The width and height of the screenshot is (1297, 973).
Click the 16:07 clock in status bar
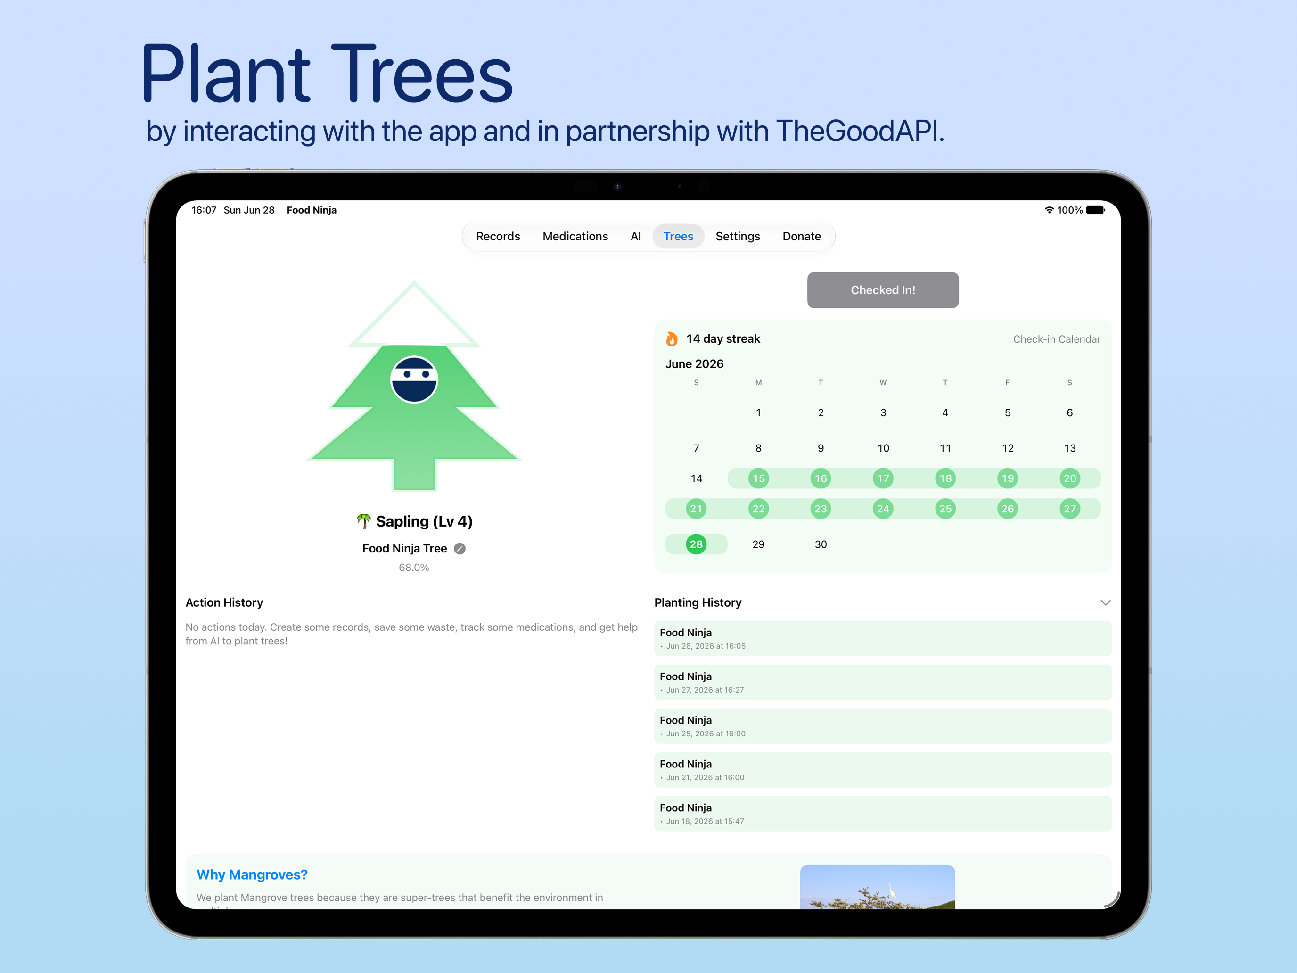coord(204,210)
